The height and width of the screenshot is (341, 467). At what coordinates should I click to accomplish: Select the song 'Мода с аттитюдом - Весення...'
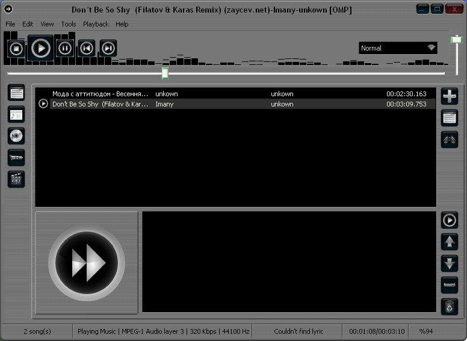[x=100, y=94]
